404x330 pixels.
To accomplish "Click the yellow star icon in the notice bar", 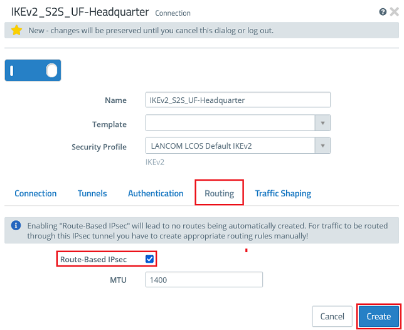I will [x=17, y=30].
